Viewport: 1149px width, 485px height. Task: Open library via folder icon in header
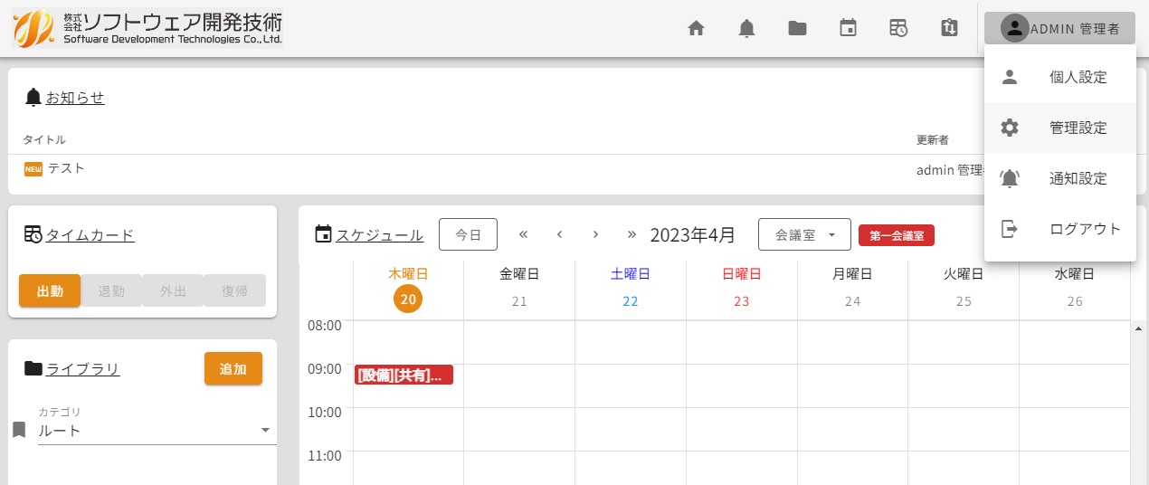click(x=797, y=28)
